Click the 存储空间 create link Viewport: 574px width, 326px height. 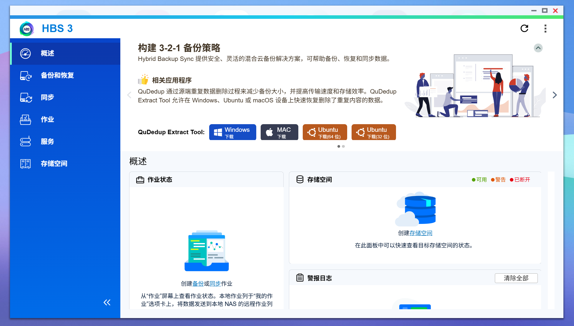[421, 233]
